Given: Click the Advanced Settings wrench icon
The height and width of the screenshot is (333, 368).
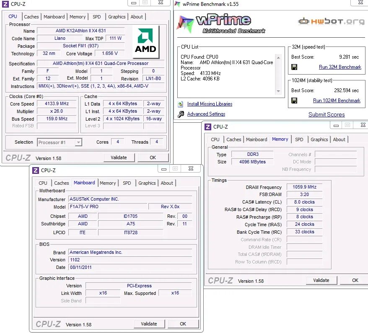Looking at the screenshot, I should pyautogui.click(x=181, y=114).
